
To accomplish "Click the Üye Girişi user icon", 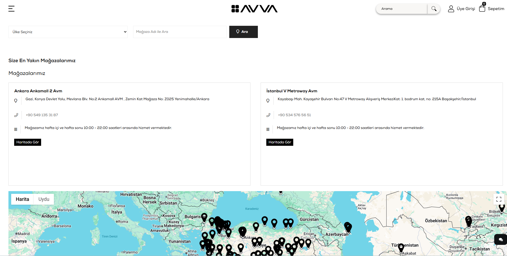I will pos(451,9).
